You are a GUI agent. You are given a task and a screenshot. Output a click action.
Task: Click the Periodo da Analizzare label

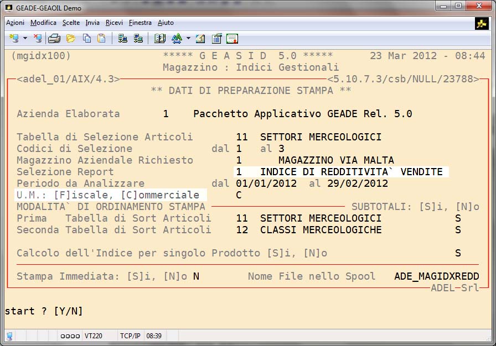[x=81, y=184]
